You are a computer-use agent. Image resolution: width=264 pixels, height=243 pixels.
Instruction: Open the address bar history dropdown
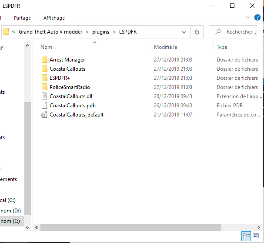(184, 32)
